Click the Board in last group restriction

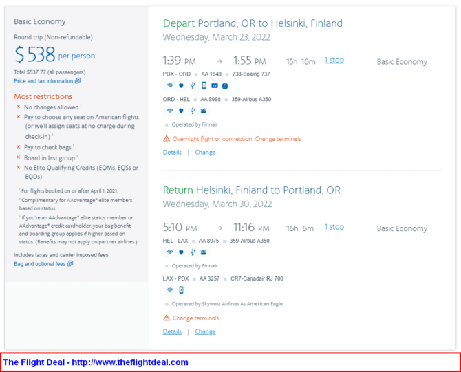pyautogui.click(x=50, y=158)
